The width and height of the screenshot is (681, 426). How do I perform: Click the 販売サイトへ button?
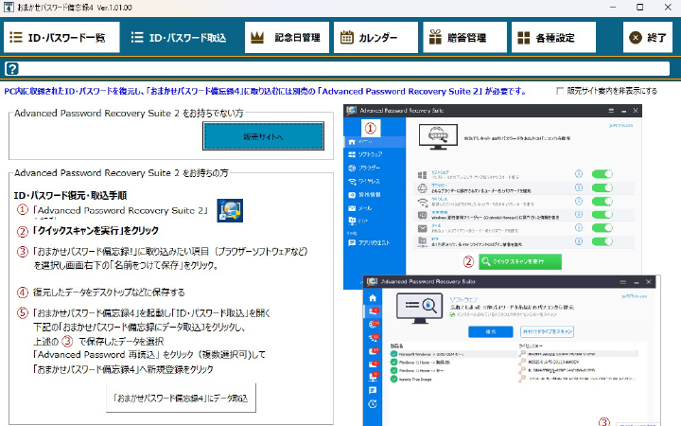263,136
